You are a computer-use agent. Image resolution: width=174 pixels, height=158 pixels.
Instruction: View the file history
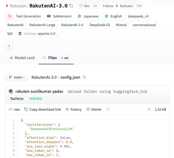point(74,109)
